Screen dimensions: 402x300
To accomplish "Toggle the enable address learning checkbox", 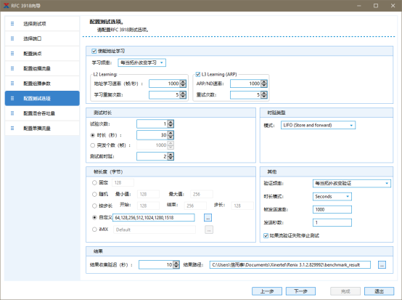I will tap(94, 51).
